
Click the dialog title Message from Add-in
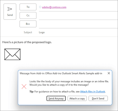(61, 73)
